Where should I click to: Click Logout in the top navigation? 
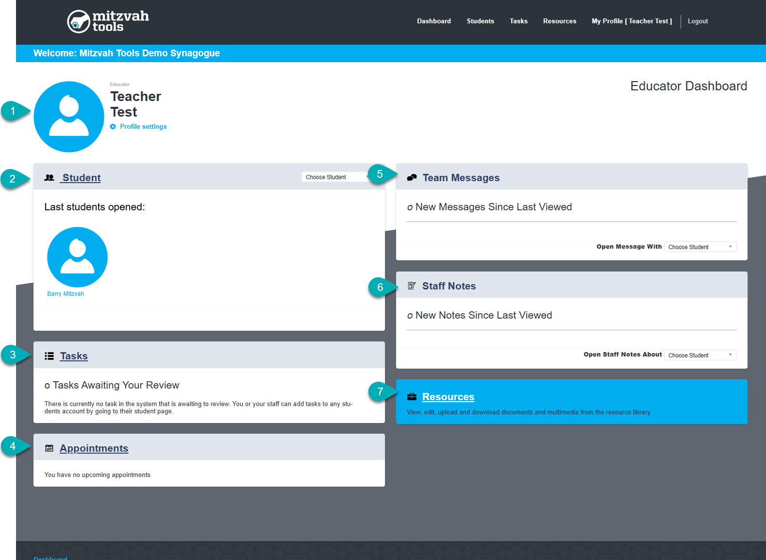click(x=698, y=21)
